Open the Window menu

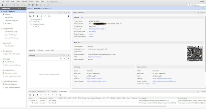point(24,2)
